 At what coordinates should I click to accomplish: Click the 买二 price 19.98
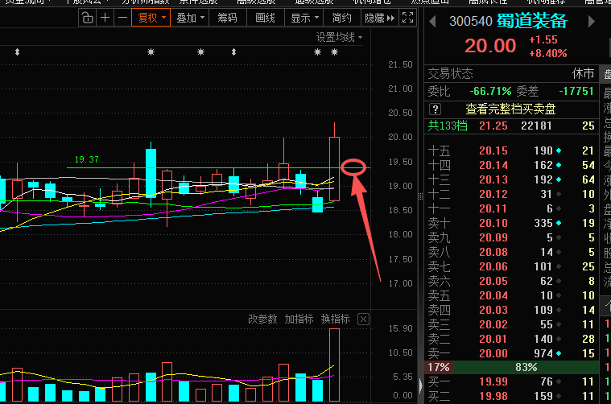click(x=493, y=396)
